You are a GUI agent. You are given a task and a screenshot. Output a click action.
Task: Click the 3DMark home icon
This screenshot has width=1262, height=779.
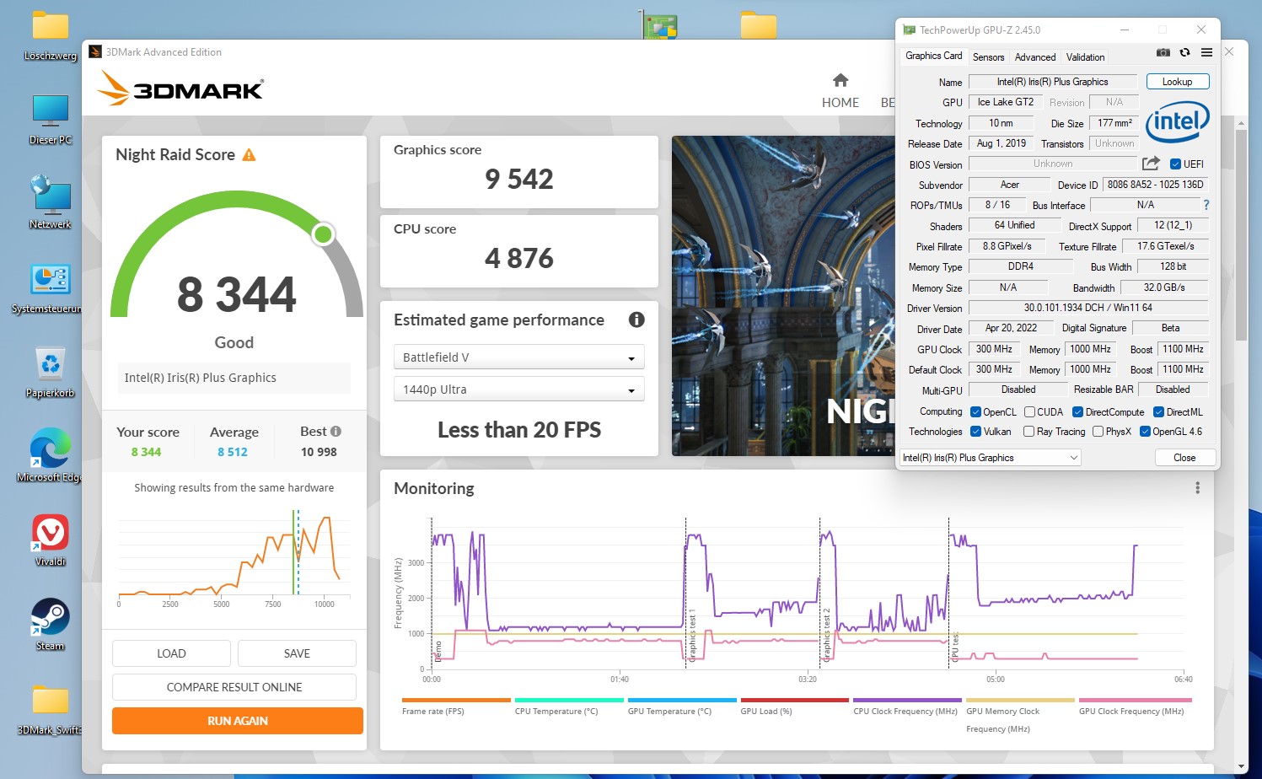840,80
